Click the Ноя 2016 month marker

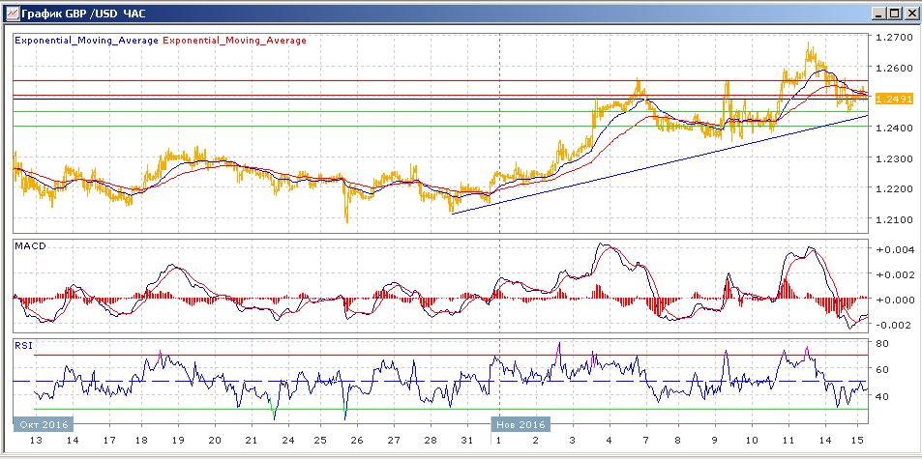pyautogui.click(x=520, y=424)
